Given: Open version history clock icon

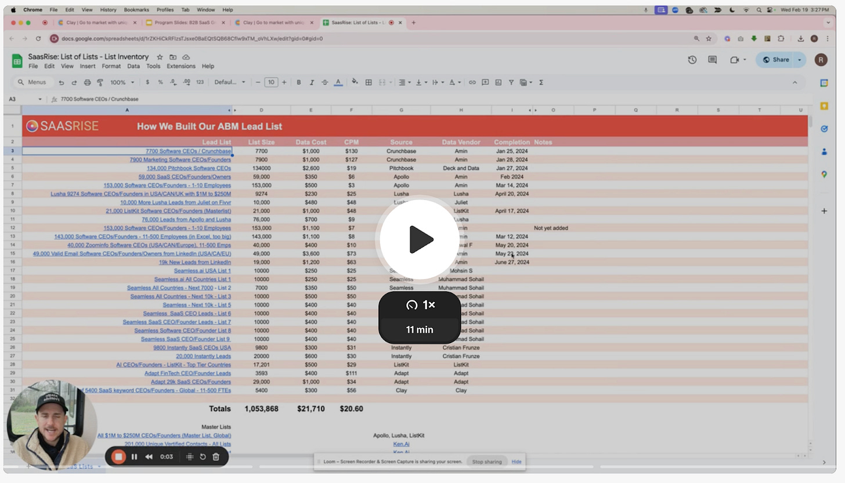Looking at the screenshot, I should pos(692,60).
